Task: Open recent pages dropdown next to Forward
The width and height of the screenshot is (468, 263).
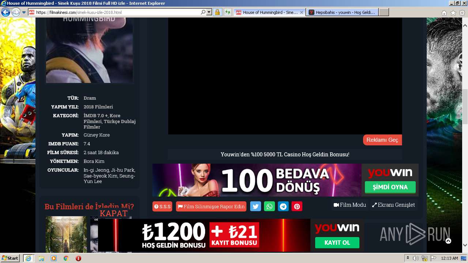Action: [24, 12]
